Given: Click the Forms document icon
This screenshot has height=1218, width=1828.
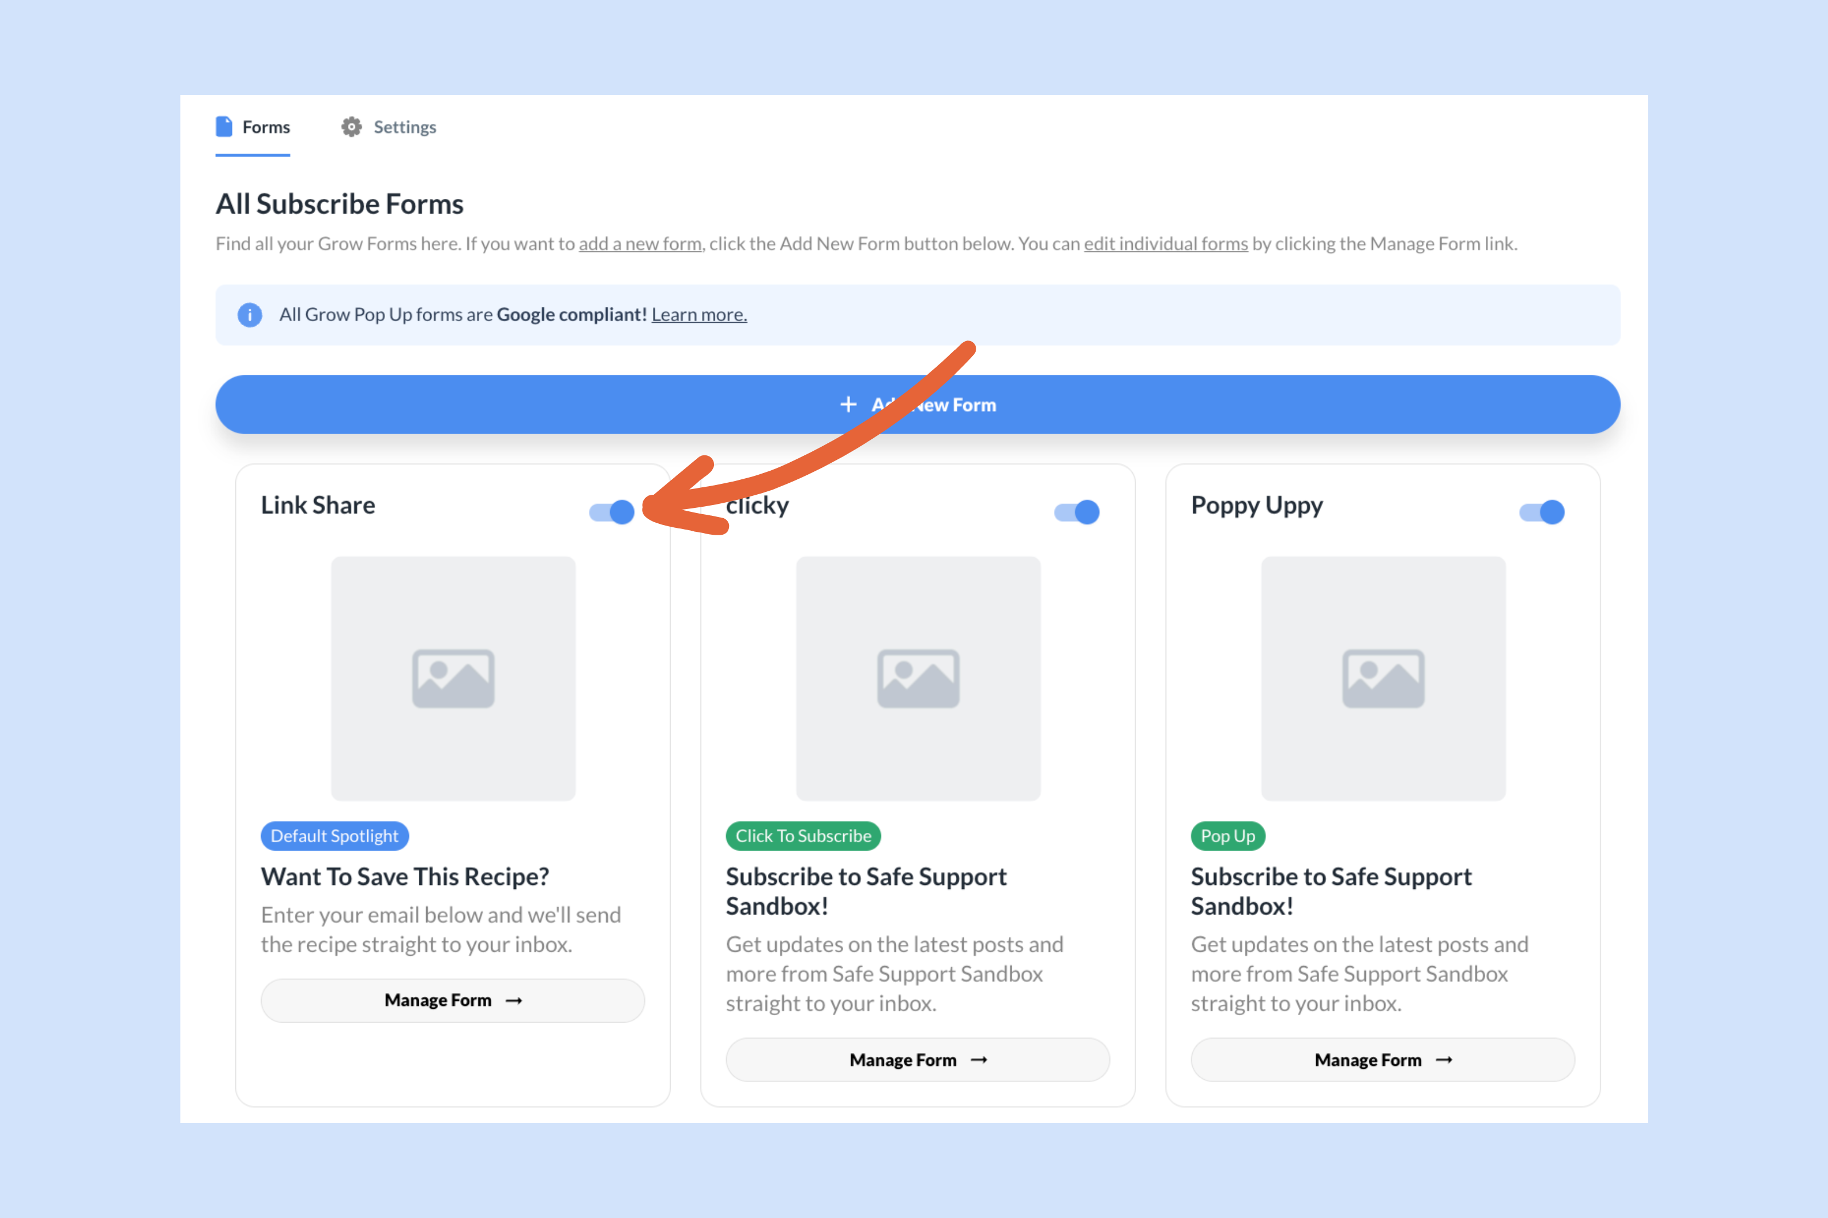Looking at the screenshot, I should pyautogui.click(x=225, y=125).
